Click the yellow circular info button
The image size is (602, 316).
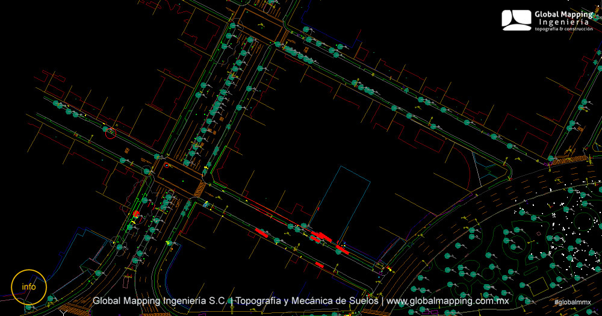point(28,287)
